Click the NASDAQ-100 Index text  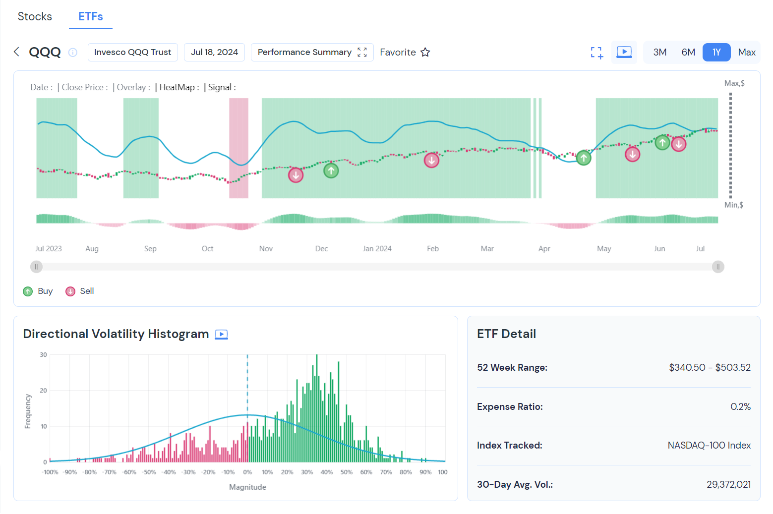pyautogui.click(x=709, y=445)
